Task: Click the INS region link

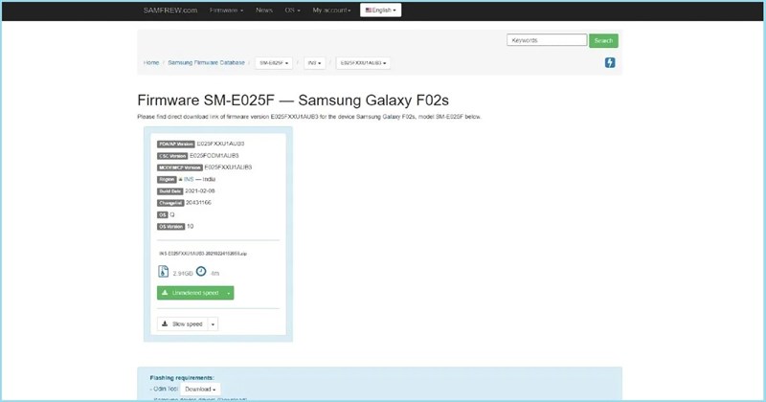Action: click(189, 179)
